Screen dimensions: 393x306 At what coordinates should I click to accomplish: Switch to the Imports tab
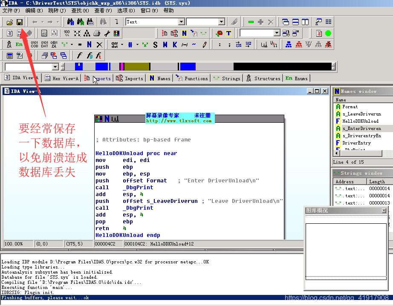click(x=130, y=78)
